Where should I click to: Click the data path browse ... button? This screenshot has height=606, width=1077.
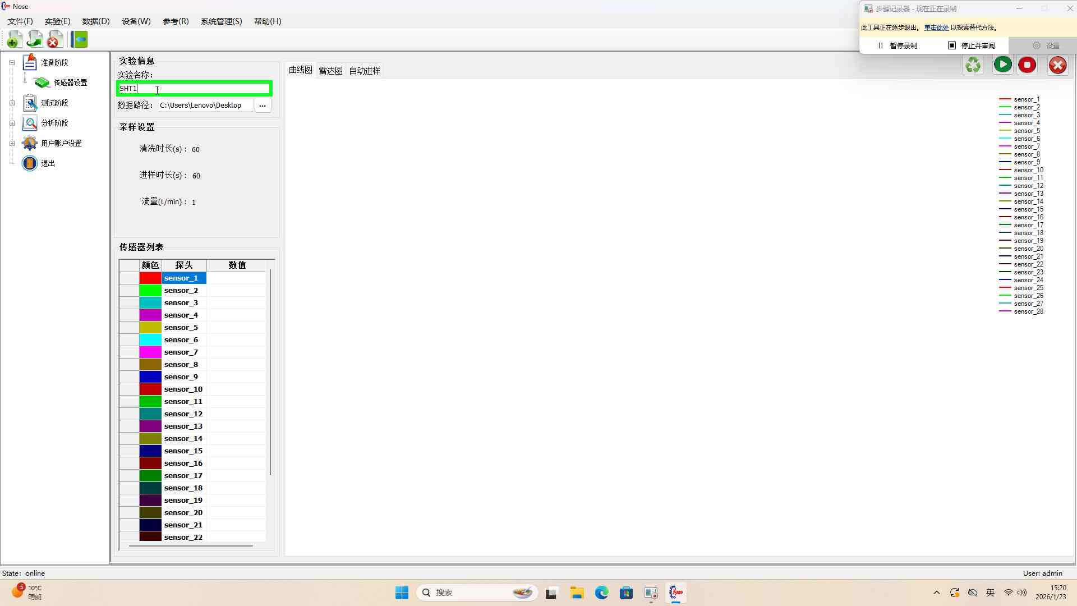263,105
